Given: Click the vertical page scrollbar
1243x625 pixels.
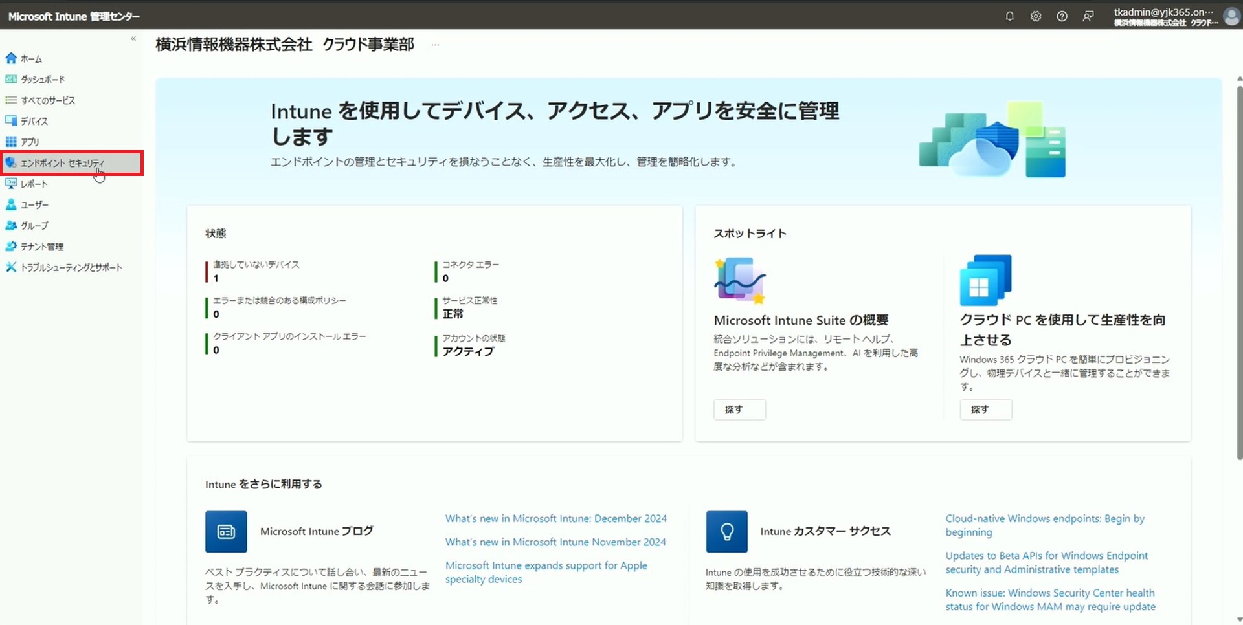Looking at the screenshot, I should coord(1238,272).
